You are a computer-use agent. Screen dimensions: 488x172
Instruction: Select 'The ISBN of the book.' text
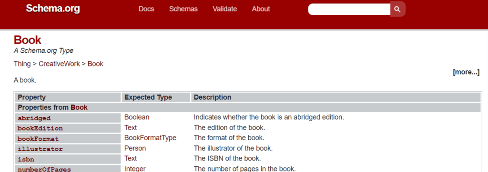coord(227,158)
